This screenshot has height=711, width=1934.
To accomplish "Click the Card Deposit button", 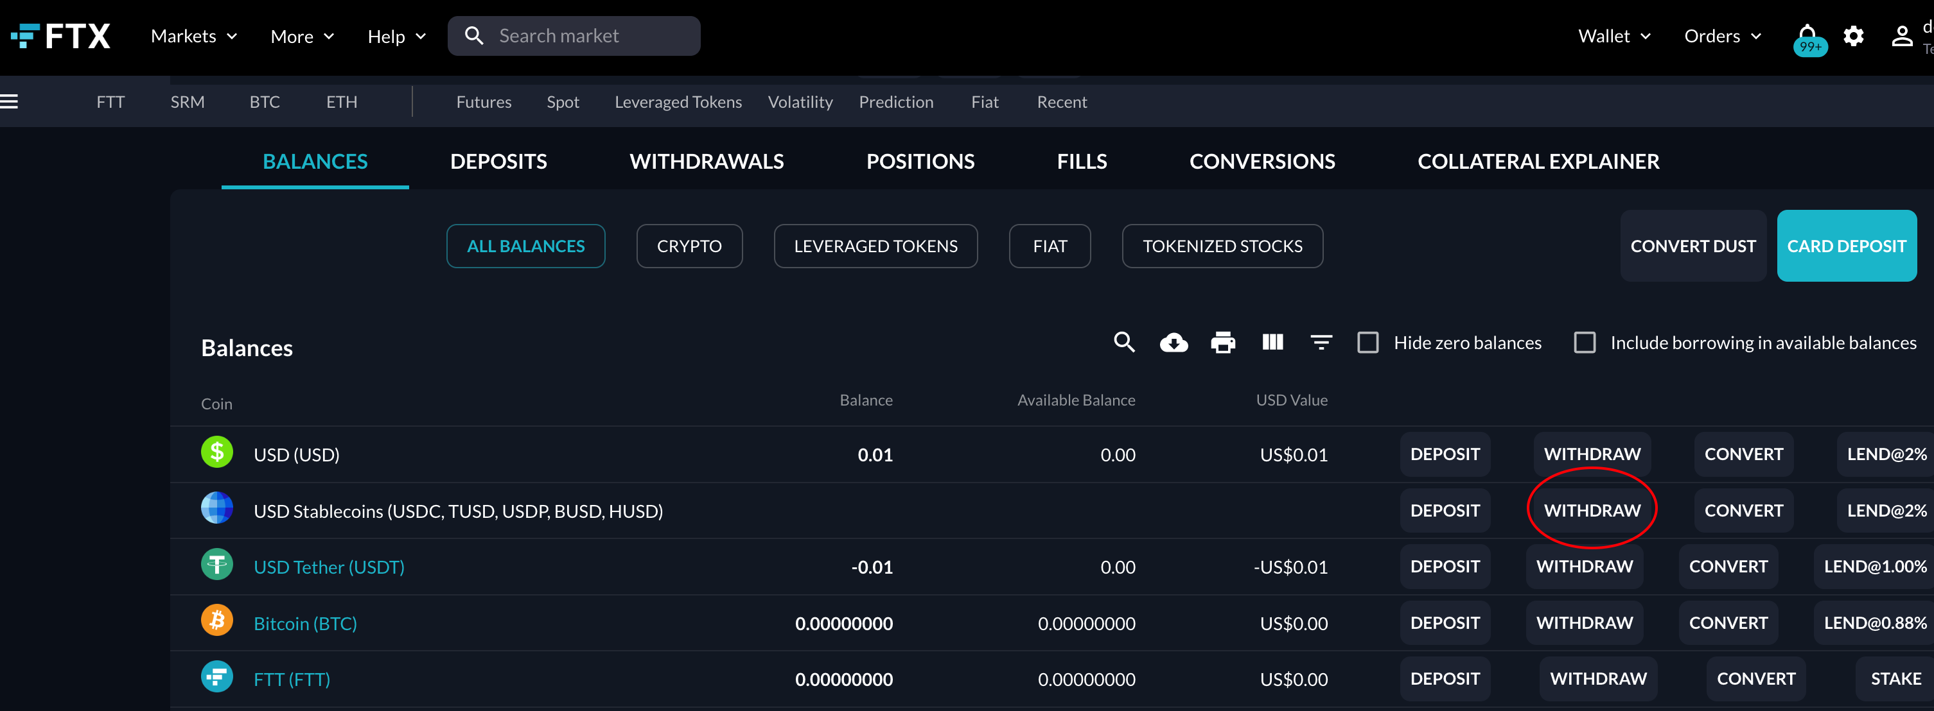I will pyautogui.click(x=1846, y=246).
